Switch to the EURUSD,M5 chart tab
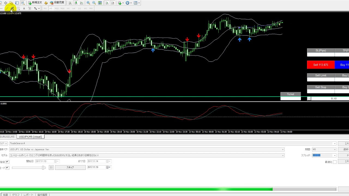The width and height of the screenshot is (349, 196). [x=7, y=137]
